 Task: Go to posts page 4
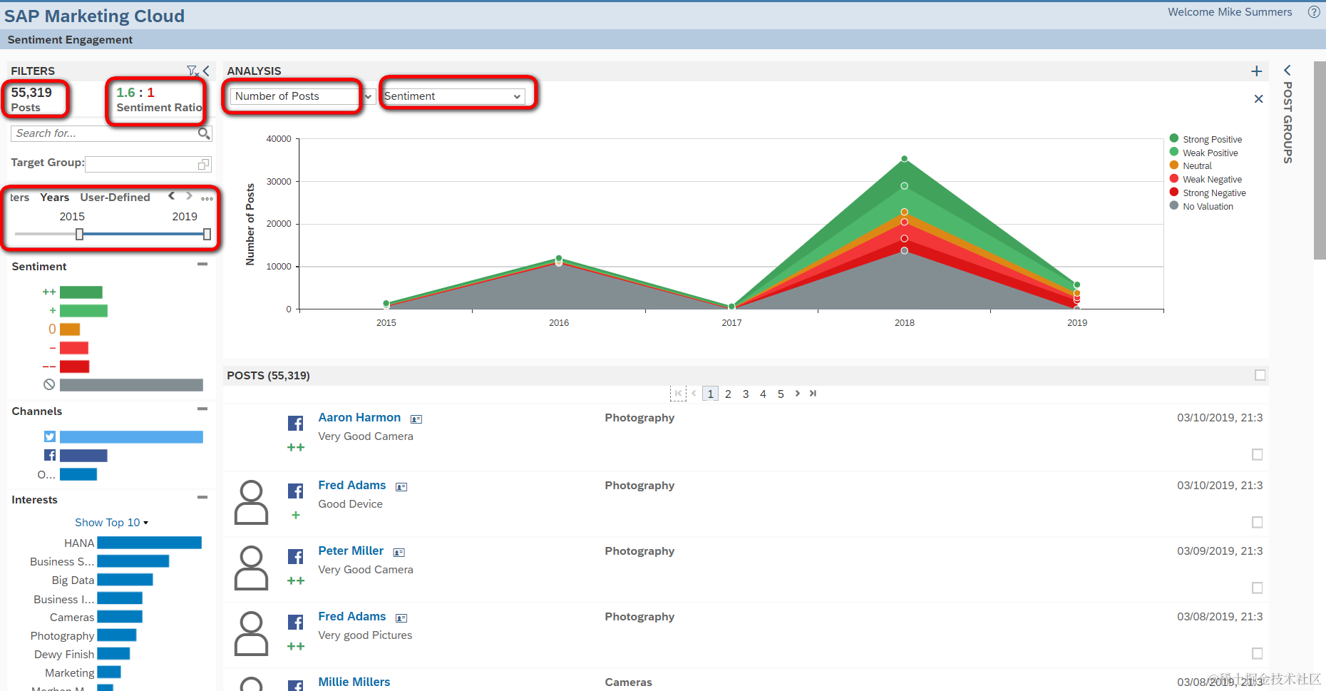[763, 394]
